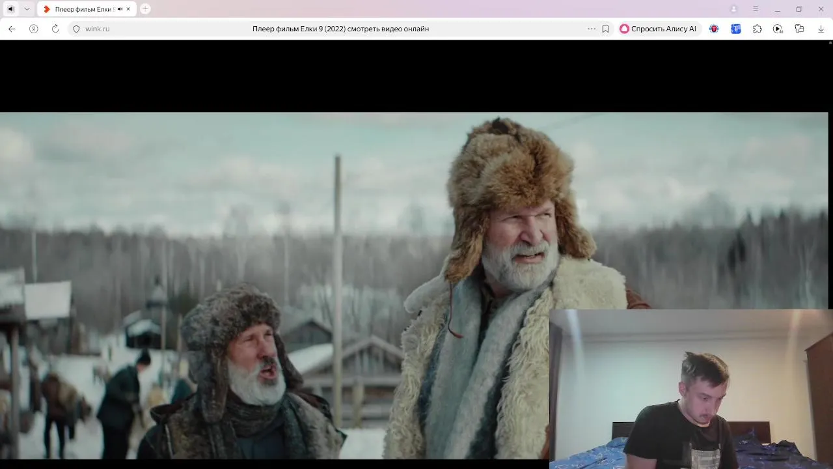Open the blue translator extension icon
The height and width of the screenshot is (469, 833).
coord(735,29)
